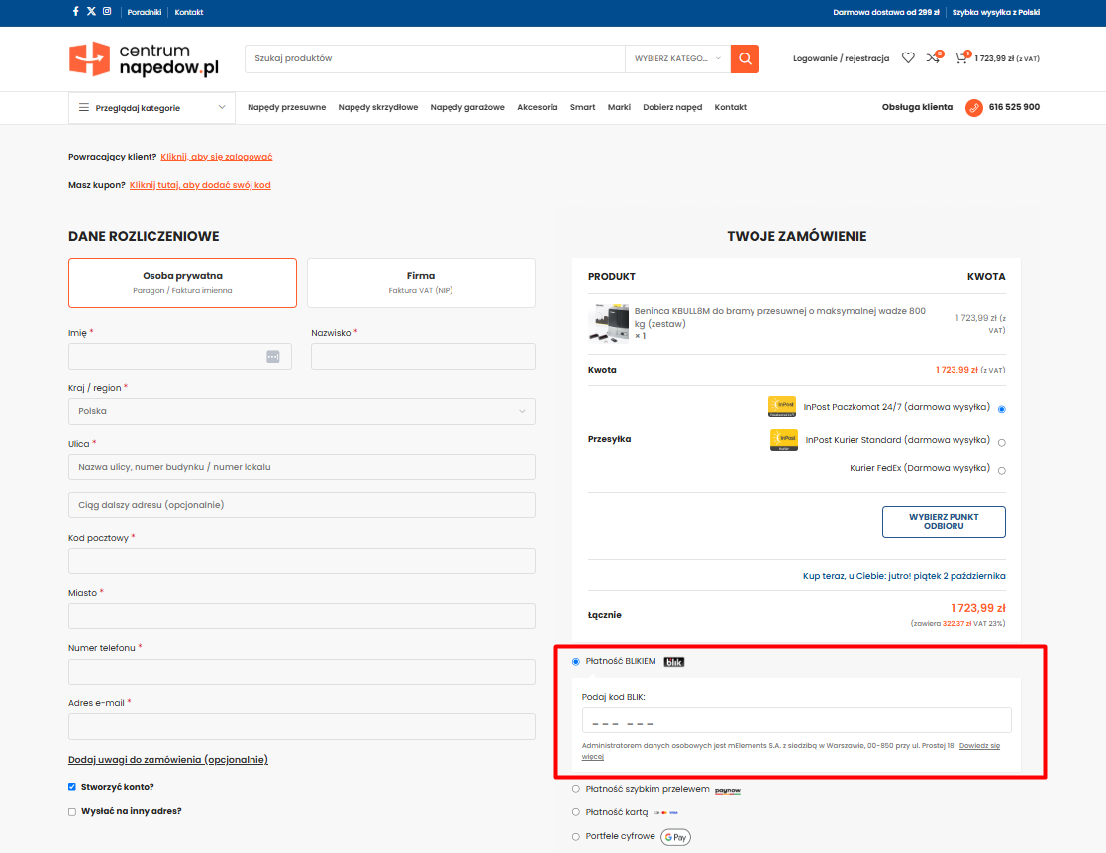Screen dimensions: 1106x853
Task: Choose Firma billing tab
Action: point(421,283)
